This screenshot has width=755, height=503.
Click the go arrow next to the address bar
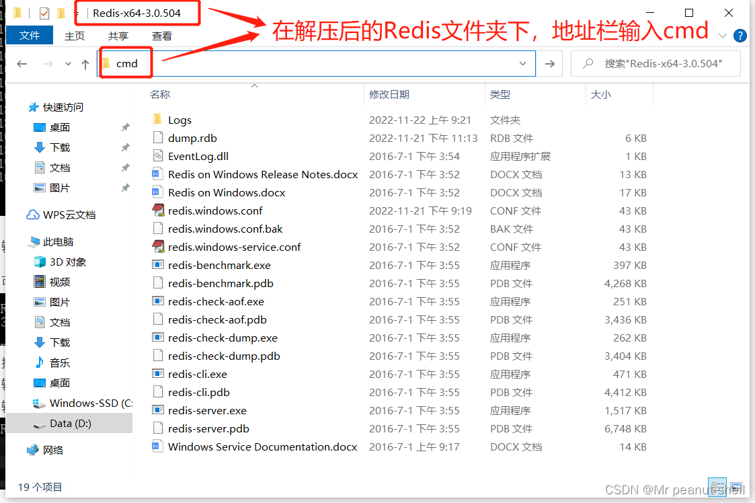(550, 63)
